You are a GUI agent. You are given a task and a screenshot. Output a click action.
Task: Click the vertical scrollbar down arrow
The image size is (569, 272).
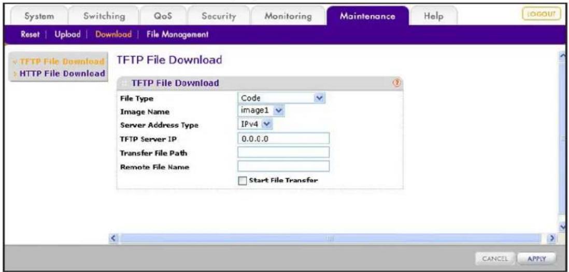tap(563, 226)
